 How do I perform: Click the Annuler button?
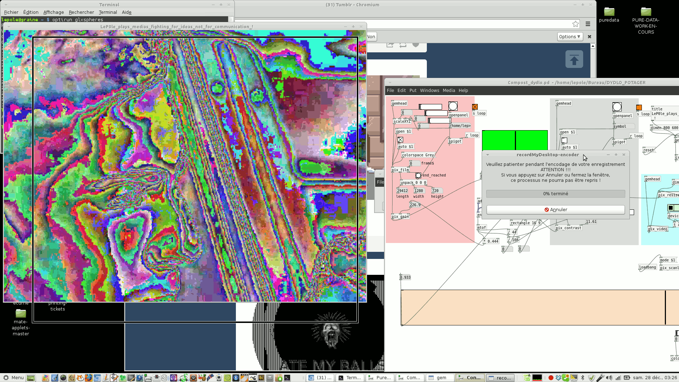555,210
